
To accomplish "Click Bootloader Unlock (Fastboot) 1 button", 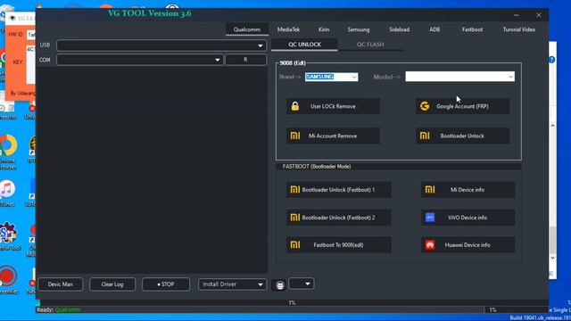I will [339, 190].
